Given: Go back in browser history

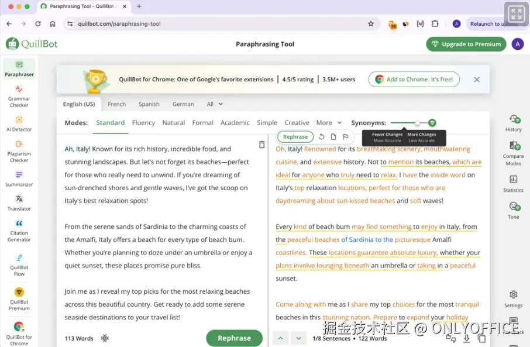Looking at the screenshot, I should (9, 23).
